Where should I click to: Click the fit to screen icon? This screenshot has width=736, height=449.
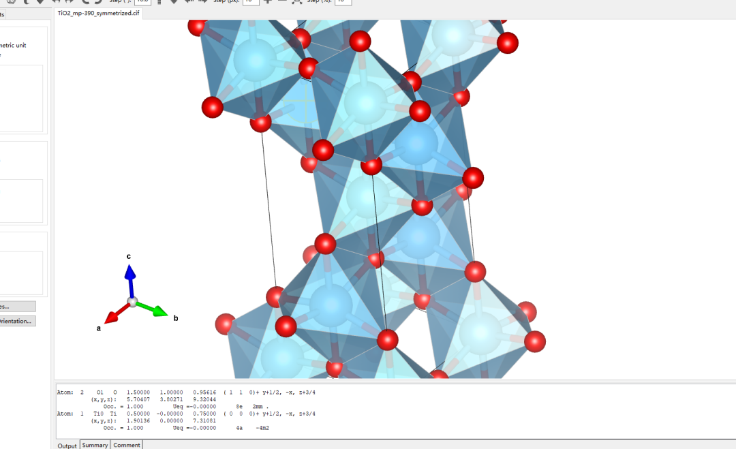tap(297, 1)
